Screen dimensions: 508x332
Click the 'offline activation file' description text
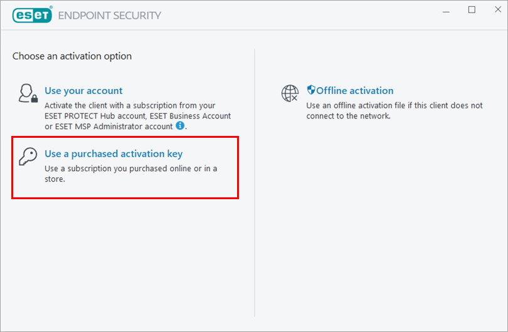point(394,111)
